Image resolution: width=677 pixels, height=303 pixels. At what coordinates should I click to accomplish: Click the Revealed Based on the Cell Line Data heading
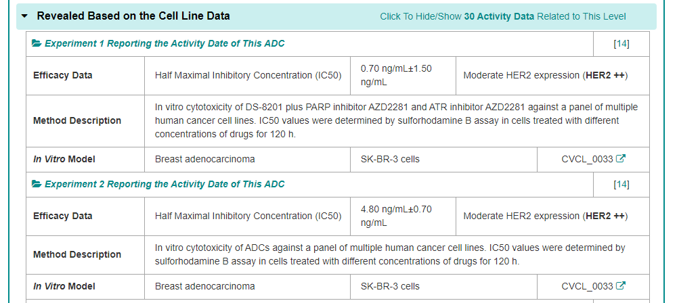click(x=133, y=16)
